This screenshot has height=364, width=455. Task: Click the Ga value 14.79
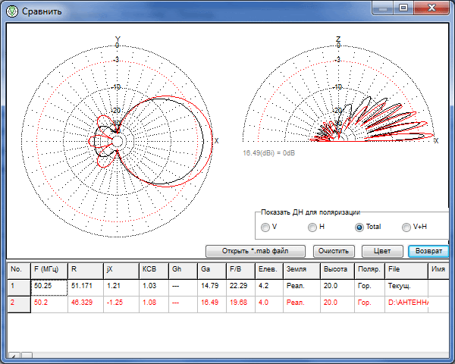click(x=212, y=287)
